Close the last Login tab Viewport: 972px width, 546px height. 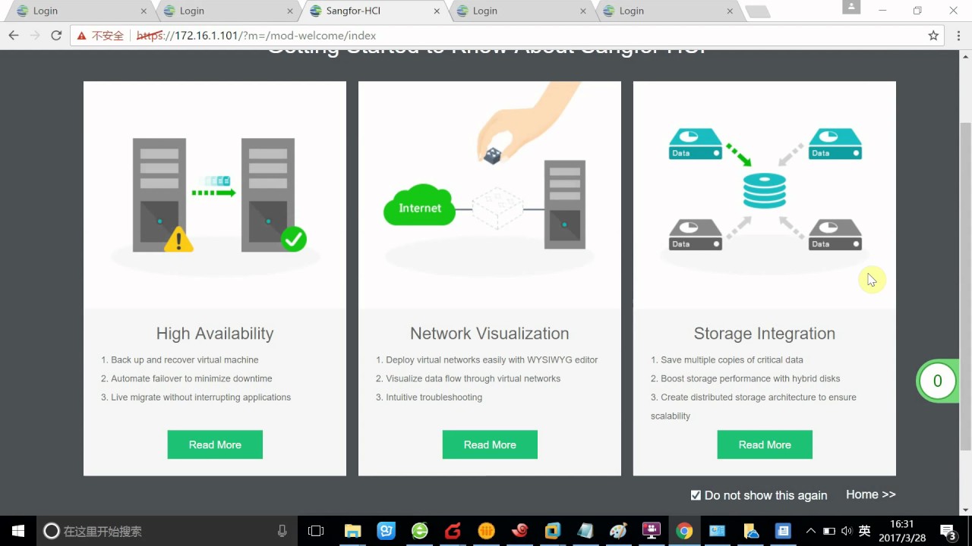[730, 11]
